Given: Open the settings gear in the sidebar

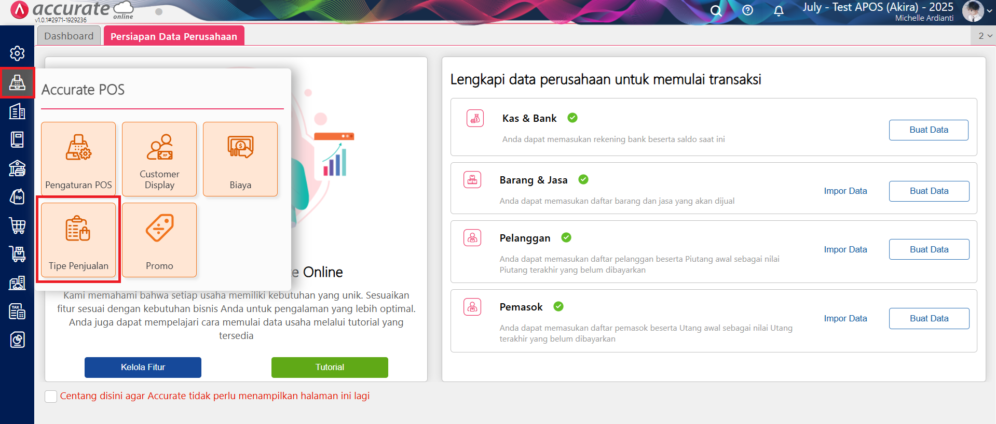Looking at the screenshot, I should click(17, 53).
